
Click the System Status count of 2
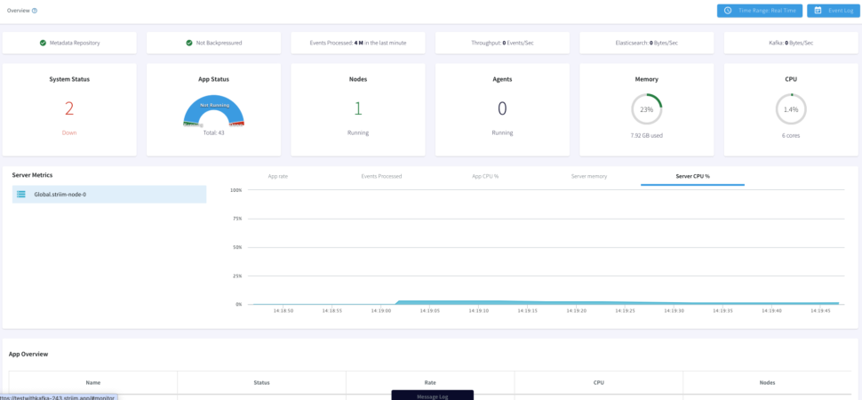69,108
